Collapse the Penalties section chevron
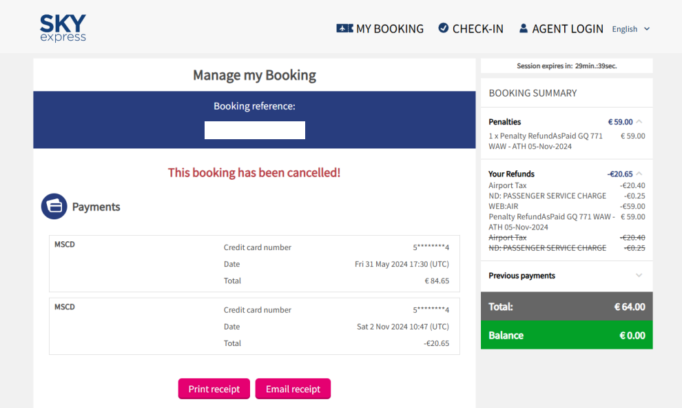682x408 pixels. coord(639,122)
